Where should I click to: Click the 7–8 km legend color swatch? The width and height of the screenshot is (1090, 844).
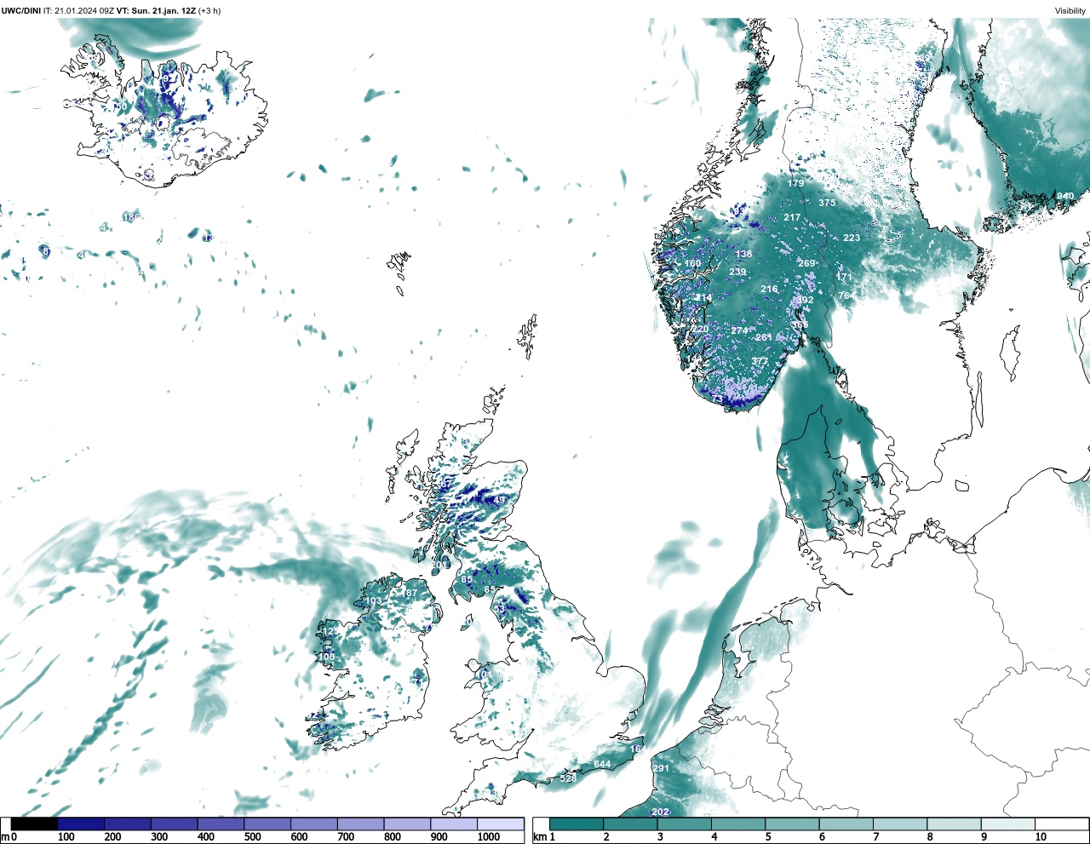(899, 824)
